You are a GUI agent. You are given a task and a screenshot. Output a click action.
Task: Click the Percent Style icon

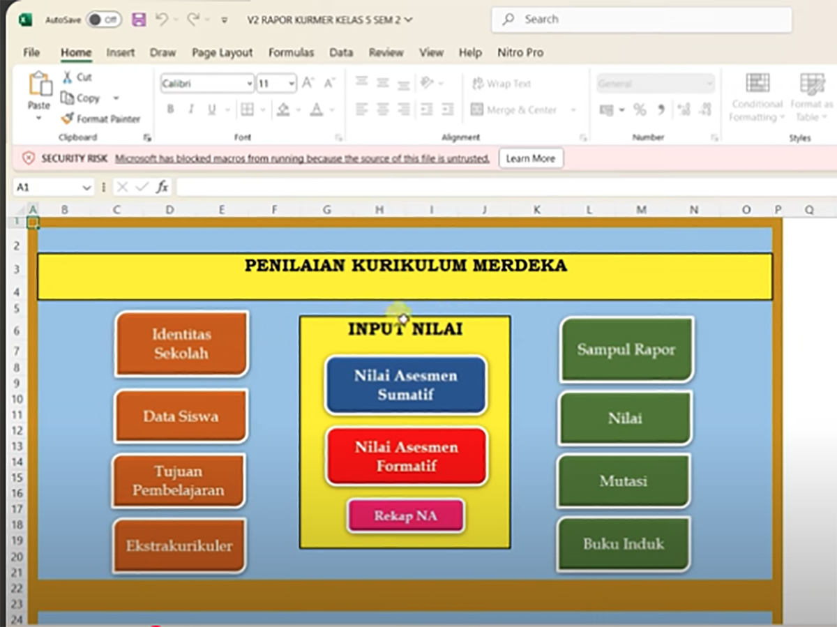[640, 109]
